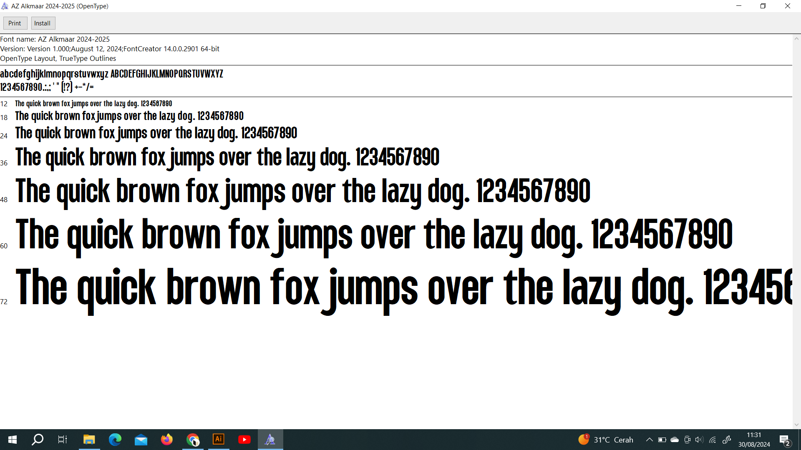Expand hidden system tray icons chevron
Viewport: 801px width, 450px height.
(x=649, y=440)
